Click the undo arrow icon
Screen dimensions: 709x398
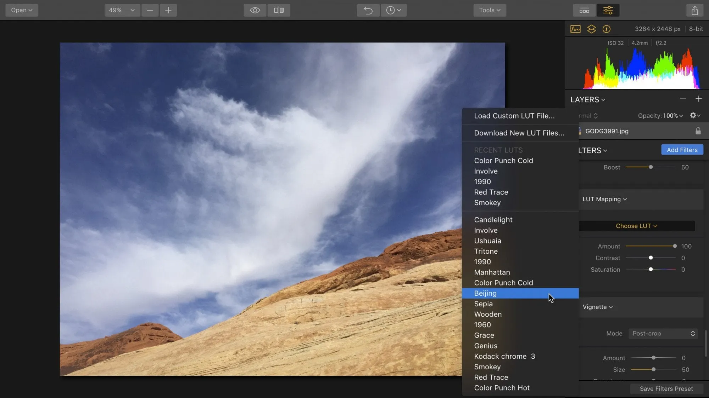point(368,10)
